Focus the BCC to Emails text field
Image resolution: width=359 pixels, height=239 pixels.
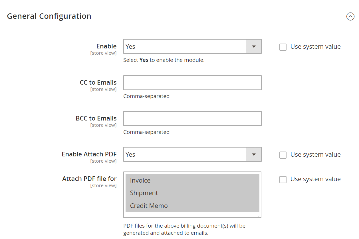(192, 119)
